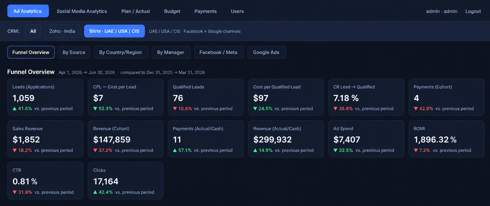Switch to Social Media Analytics
Screen dimensions: 490x206
(82, 11)
